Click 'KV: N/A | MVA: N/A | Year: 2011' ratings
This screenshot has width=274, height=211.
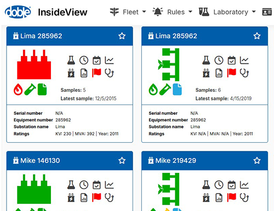point(221,134)
